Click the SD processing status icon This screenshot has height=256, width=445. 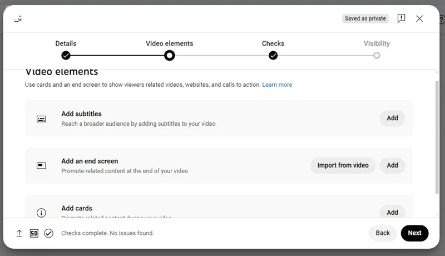(34, 233)
